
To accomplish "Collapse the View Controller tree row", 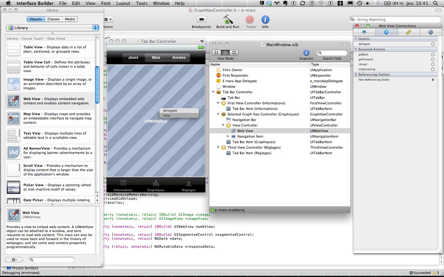I will click(223, 125).
